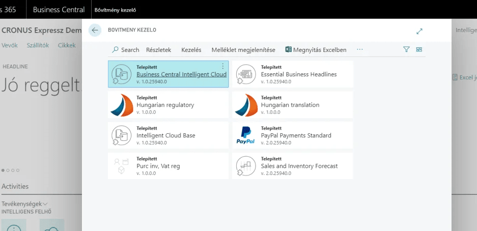Click the first headline pagination dot
This screenshot has width=477, height=231.
click(x=3, y=170)
